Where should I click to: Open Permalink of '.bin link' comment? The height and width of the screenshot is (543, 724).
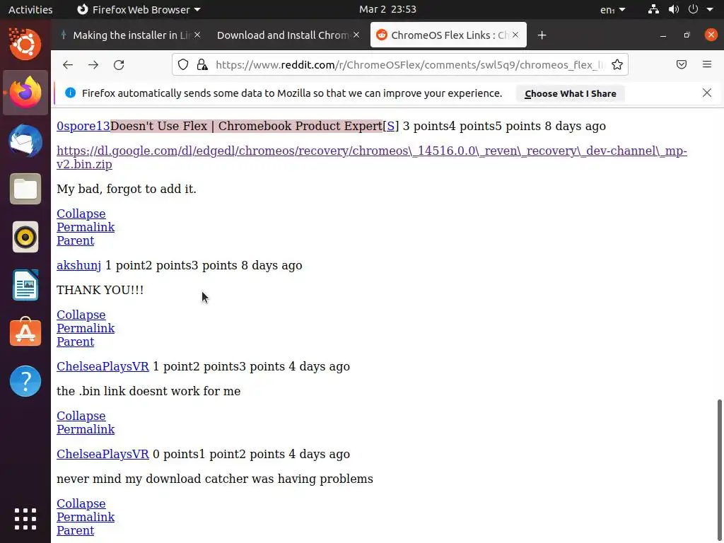(x=86, y=429)
